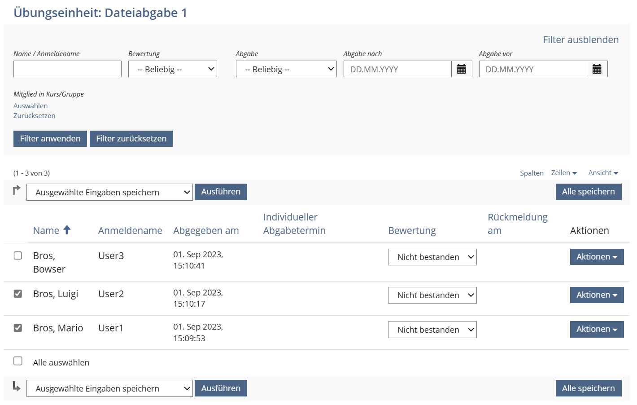Click the Auswählen link under Mitglied in Kurs/Gruppe

[31, 106]
